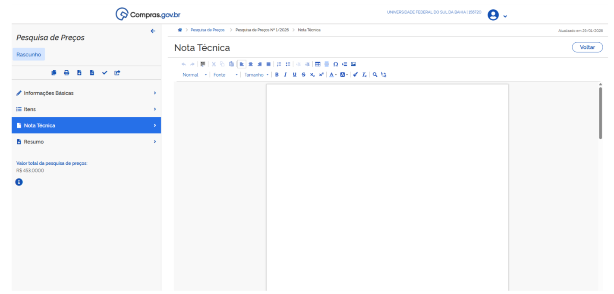Collapse the sidebar with the left arrow
614x294 pixels.
coord(153,31)
